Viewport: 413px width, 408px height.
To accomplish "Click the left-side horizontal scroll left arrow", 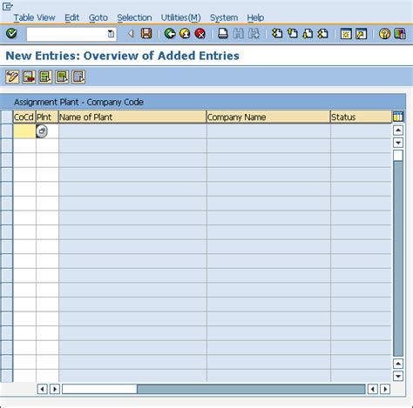I will pos(43,389).
